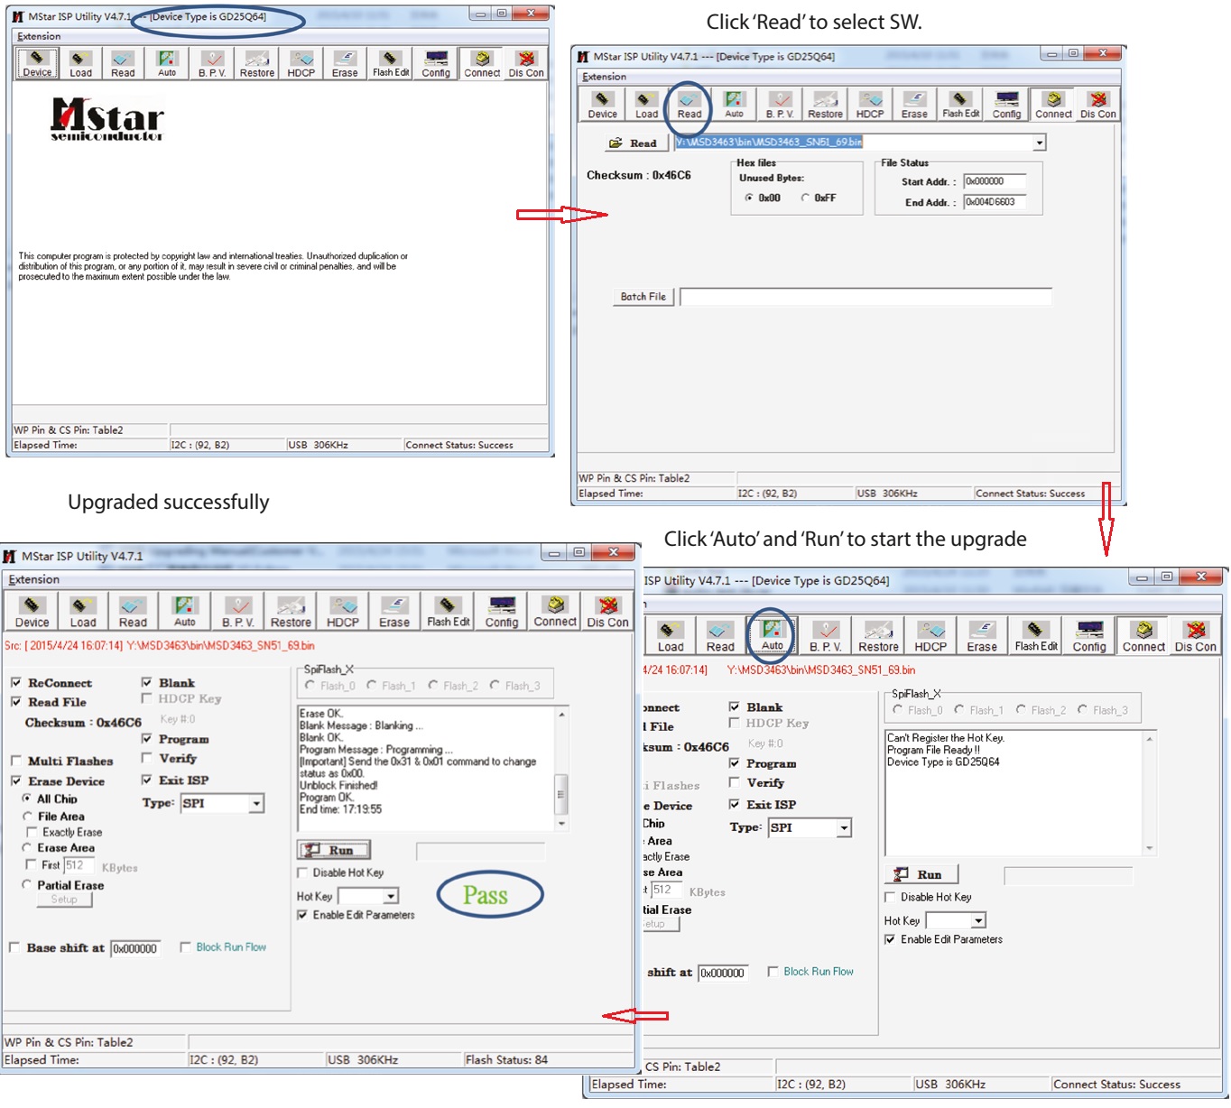Click Connect icon in the MStar logo window
The height and width of the screenshot is (1108, 1231).
pos(482,63)
